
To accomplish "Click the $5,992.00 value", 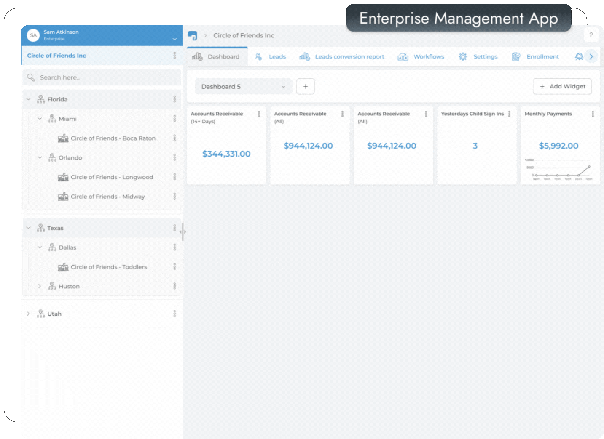I will [x=558, y=146].
